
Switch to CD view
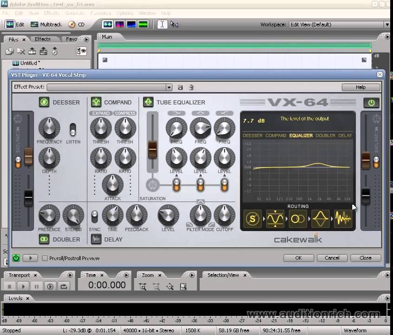77,24
